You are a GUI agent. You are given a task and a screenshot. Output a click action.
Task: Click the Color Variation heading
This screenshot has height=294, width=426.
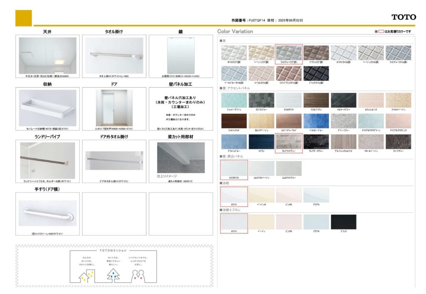(235, 32)
